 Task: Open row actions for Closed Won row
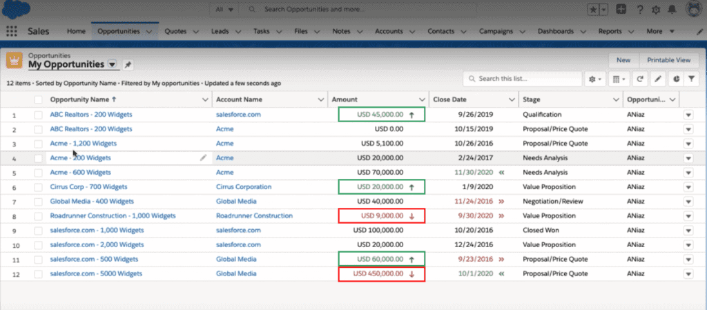[688, 230]
